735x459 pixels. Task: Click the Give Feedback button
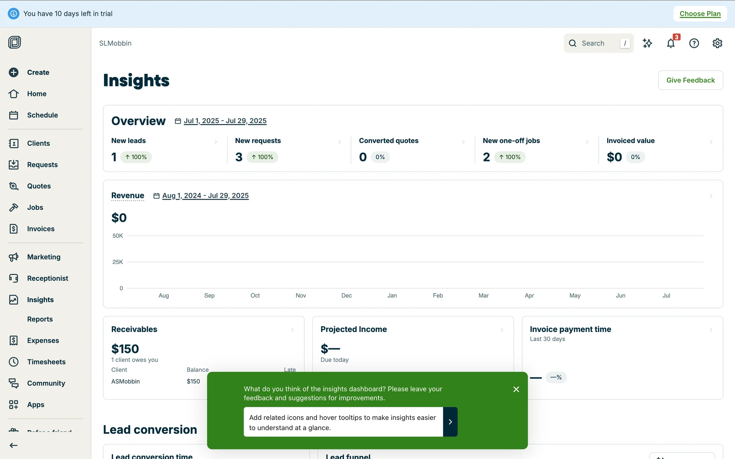pyautogui.click(x=690, y=80)
